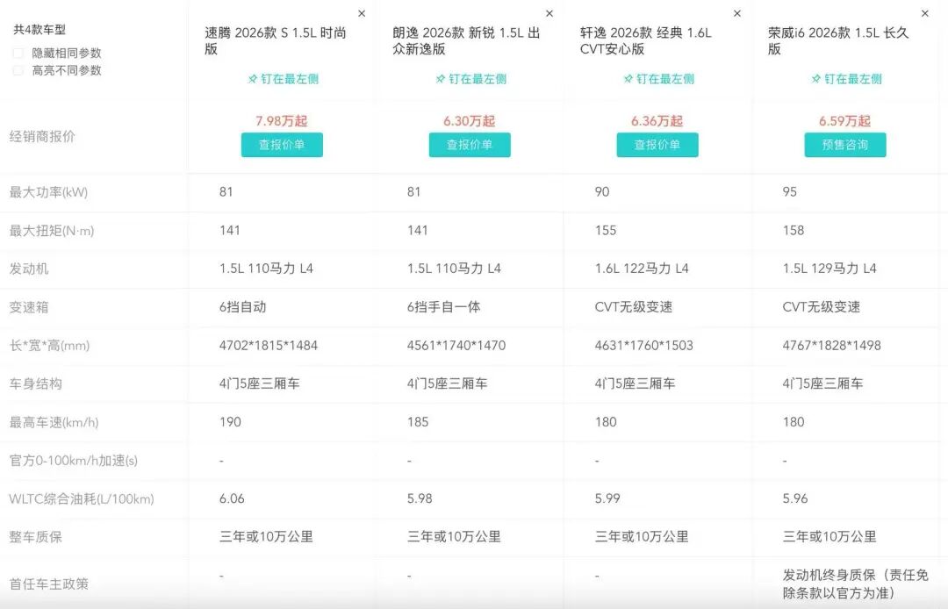Pin 荣威i6 to the leftmost position
948x609 pixels.
(844, 79)
